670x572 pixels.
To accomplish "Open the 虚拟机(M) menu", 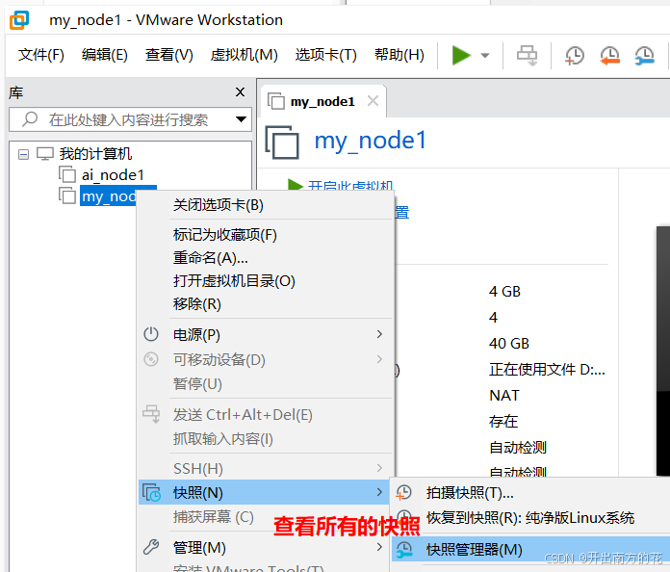I will pyautogui.click(x=244, y=55).
